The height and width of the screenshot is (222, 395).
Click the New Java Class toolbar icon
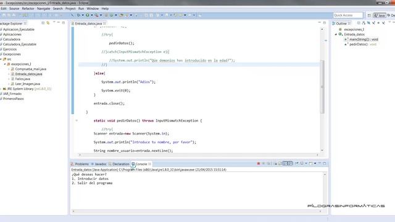[x=112, y=15]
